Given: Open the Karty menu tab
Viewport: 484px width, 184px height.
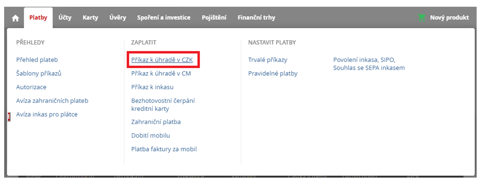Looking at the screenshot, I should tap(90, 17).
